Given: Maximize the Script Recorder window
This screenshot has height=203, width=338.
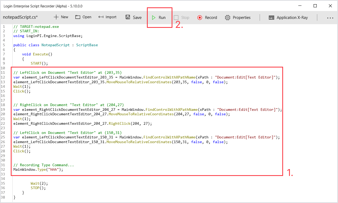Looking at the screenshot, I should coord(315,6).
